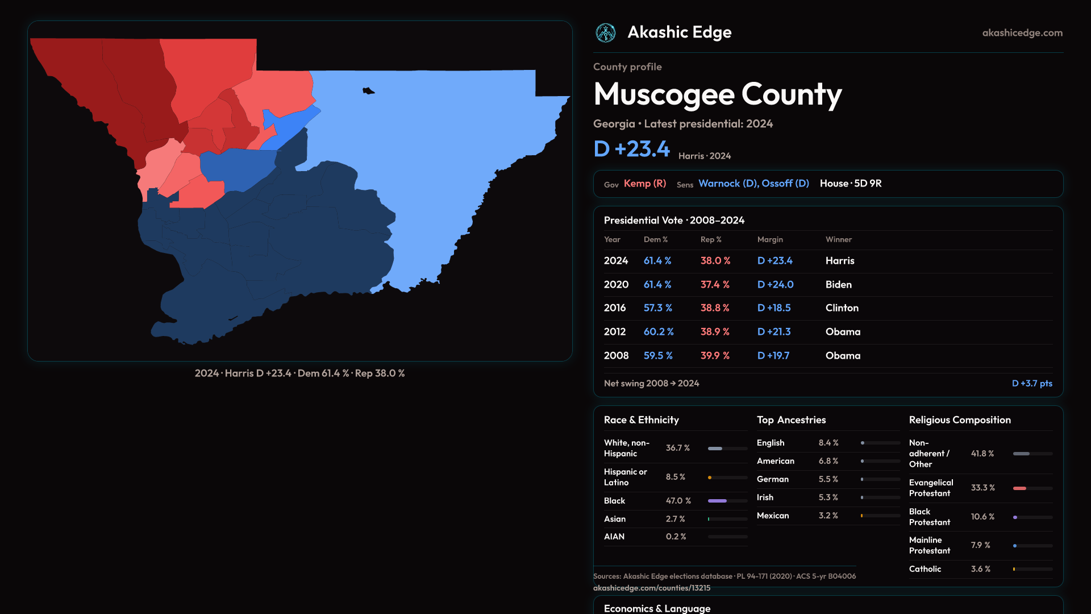Open the akashicedge.com link in header
1091x614 pixels.
(x=1022, y=33)
